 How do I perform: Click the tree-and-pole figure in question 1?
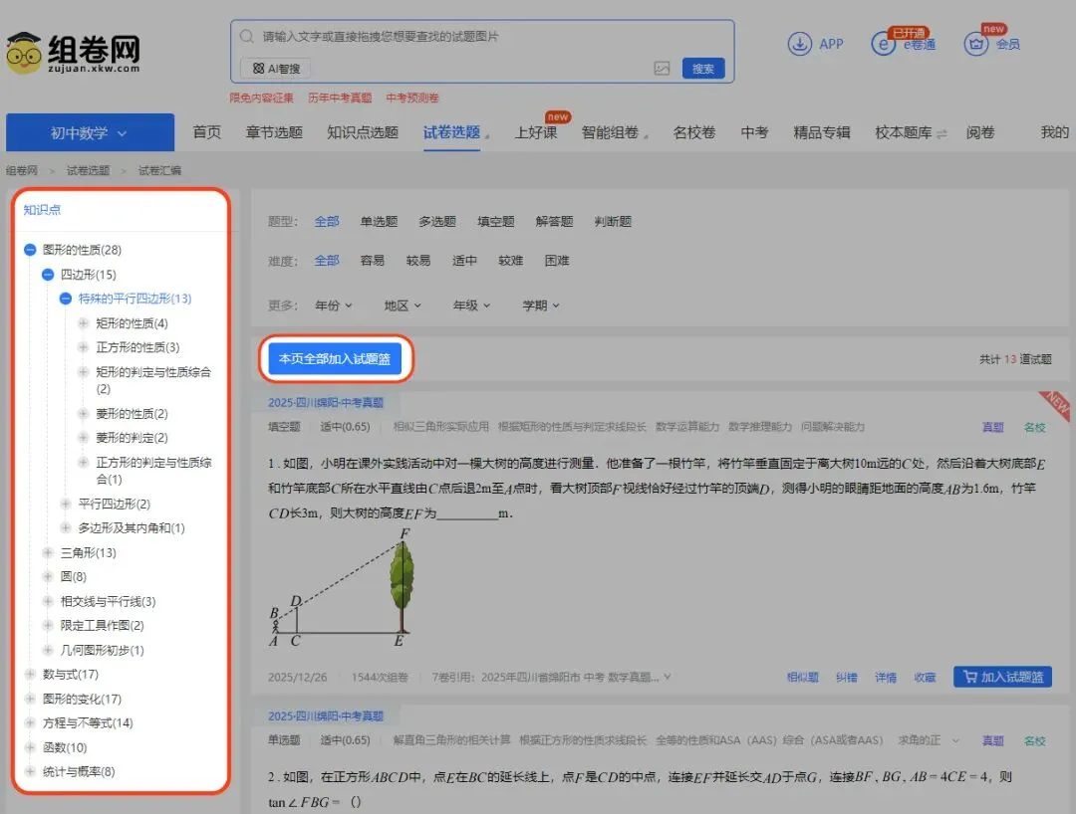tap(343, 588)
